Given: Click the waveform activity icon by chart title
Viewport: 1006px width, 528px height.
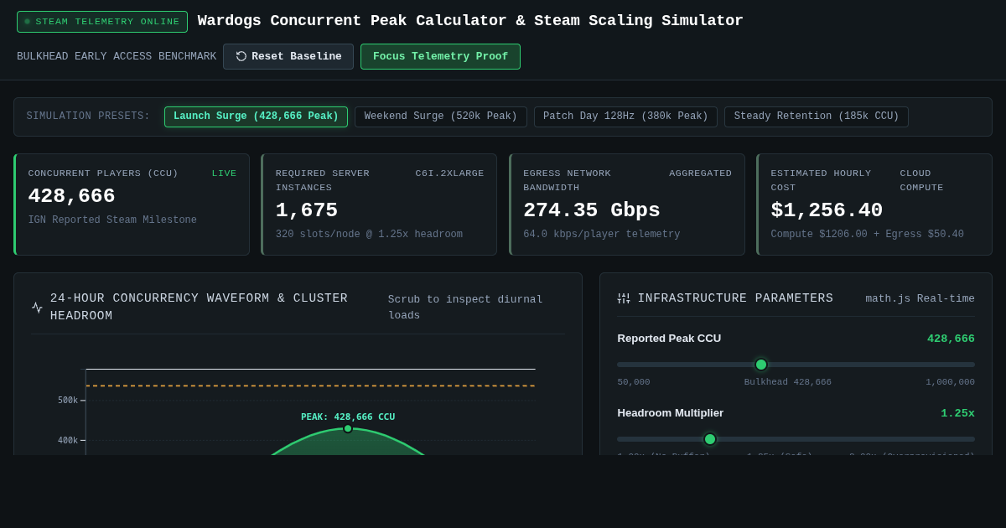Looking at the screenshot, I should pyautogui.click(x=37, y=308).
